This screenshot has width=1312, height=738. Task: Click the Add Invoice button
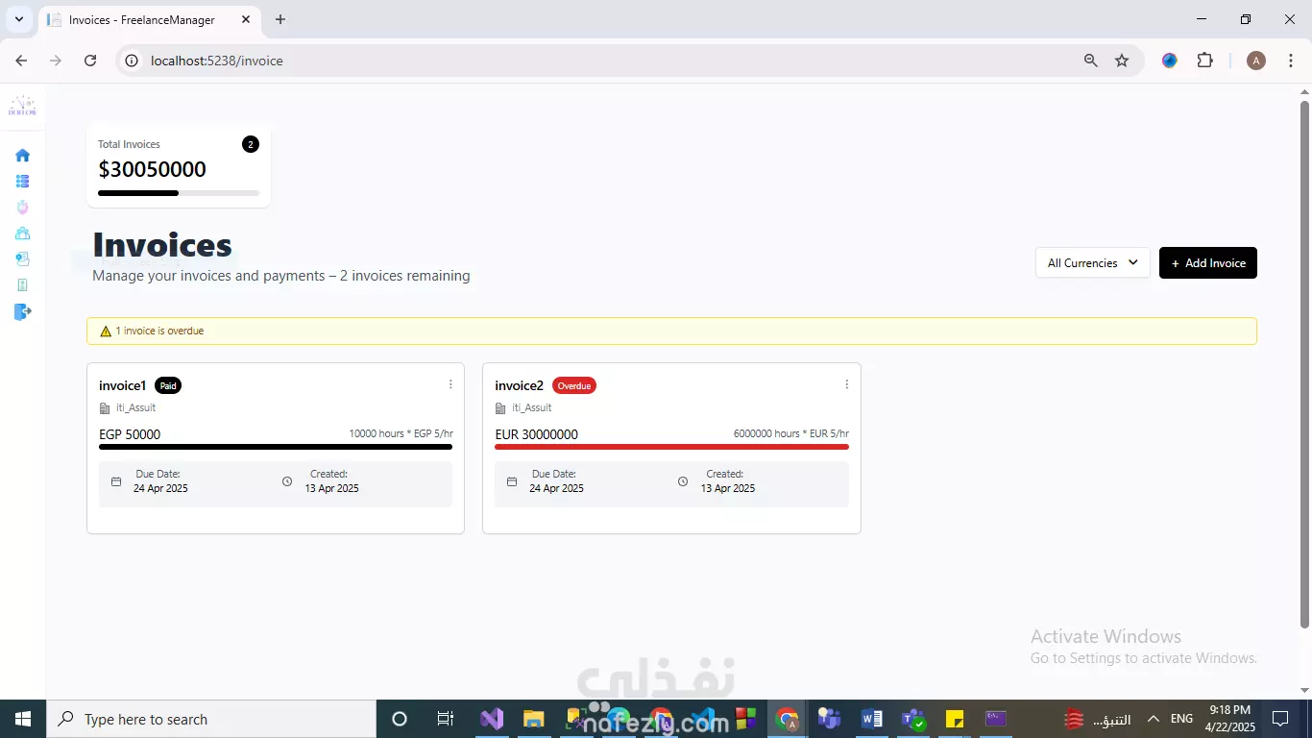1207,262
